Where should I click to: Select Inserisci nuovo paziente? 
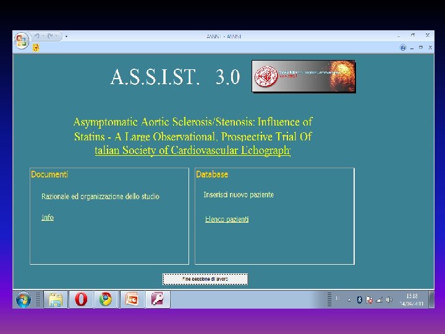click(x=239, y=195)
